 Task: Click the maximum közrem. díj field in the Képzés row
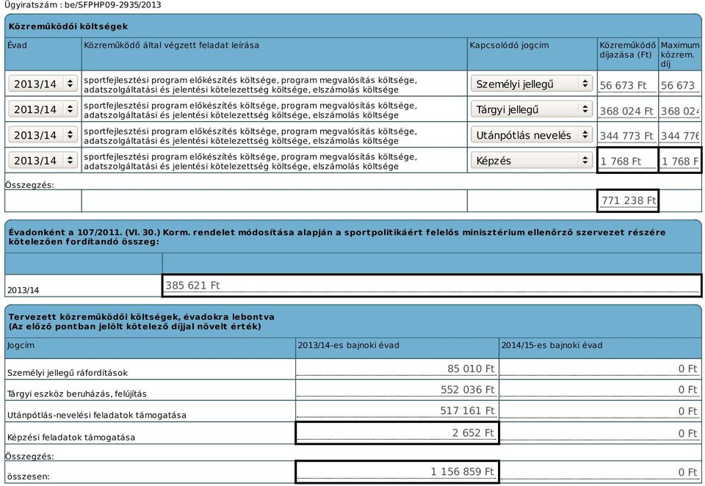[680, 161]
